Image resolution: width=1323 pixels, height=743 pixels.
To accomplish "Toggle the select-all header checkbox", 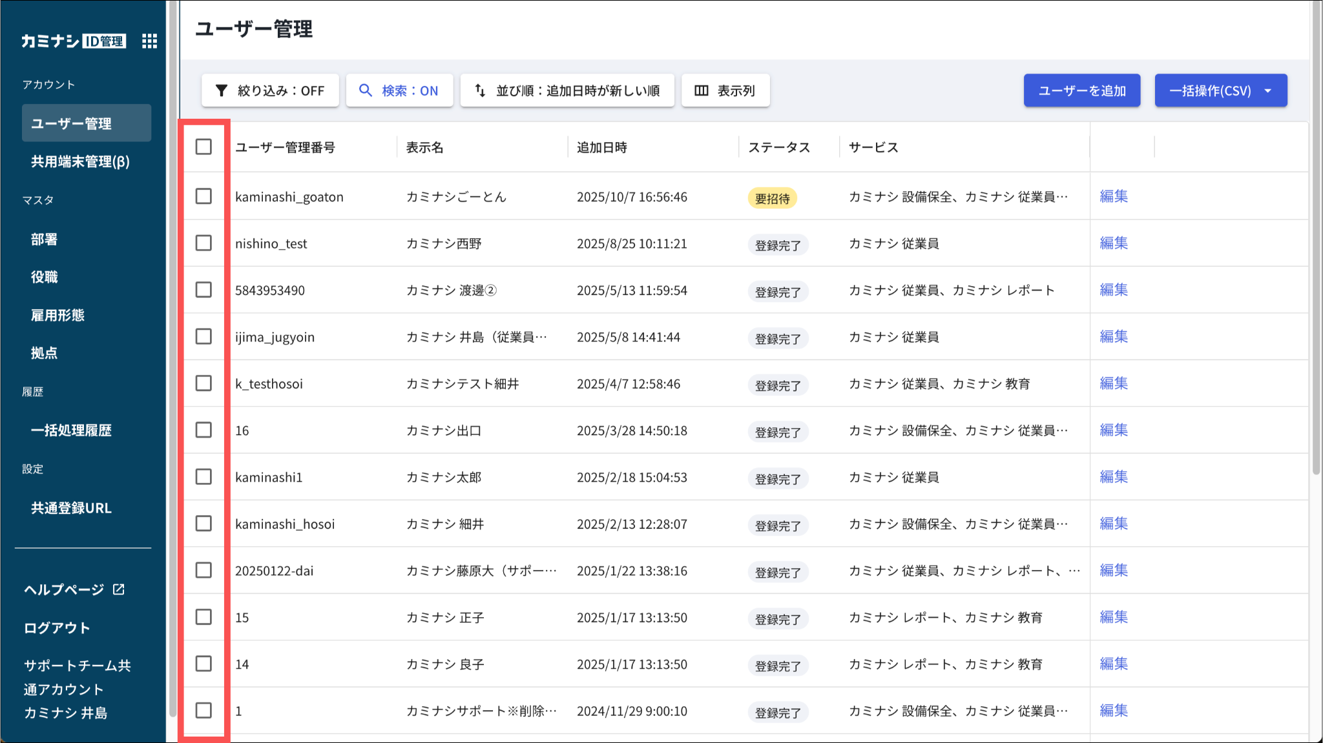I will [x=203, y=147].
